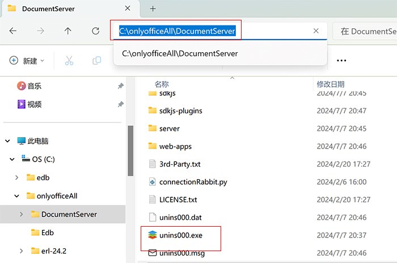
Task: Select 此电脑 in the navigation pane
Action: tap(33, 141)
